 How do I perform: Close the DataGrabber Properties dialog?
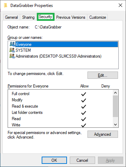[120, 5]
